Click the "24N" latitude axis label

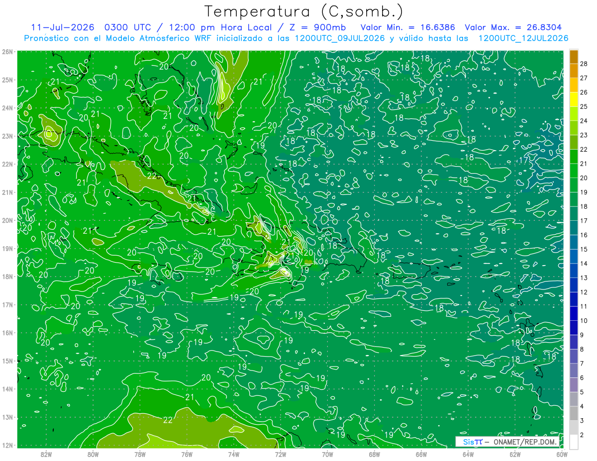pos(7,107)
